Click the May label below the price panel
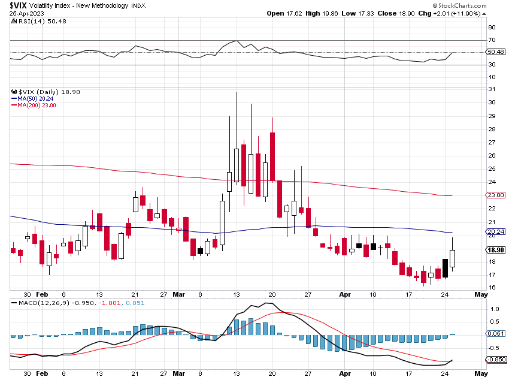This screenshot has height=383, width=509. 481,294
